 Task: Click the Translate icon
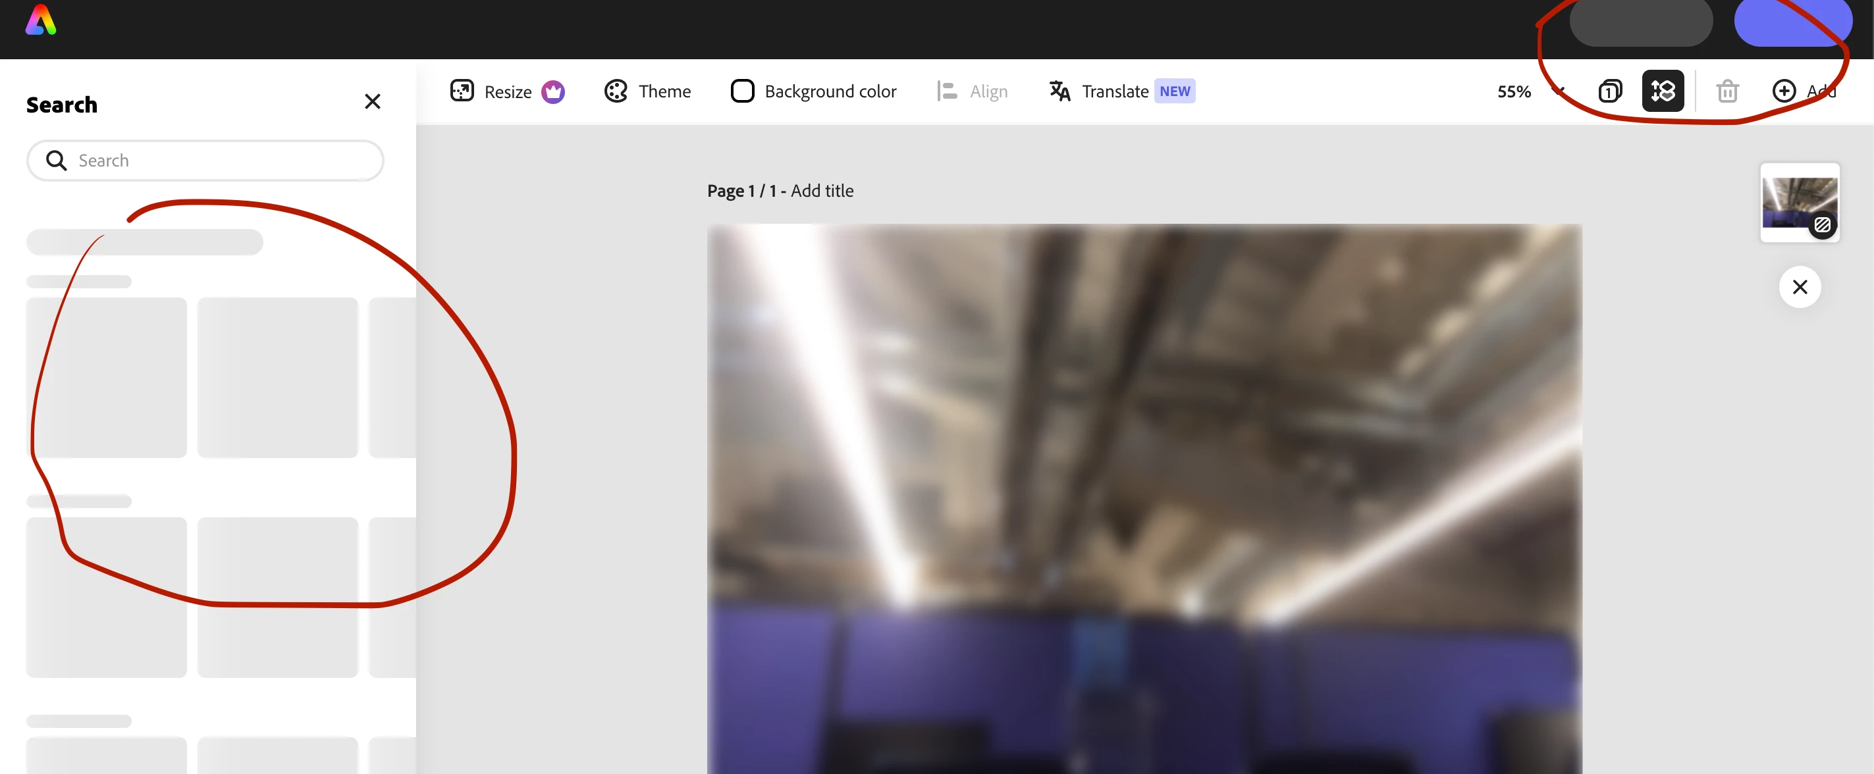tap(1059, 91)
